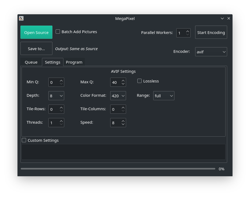Decrease Tile-Rows with down arrow

61,111
